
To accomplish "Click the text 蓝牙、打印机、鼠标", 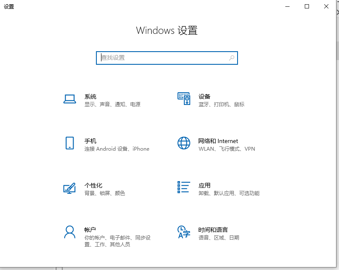I will (x=221, y=105).
